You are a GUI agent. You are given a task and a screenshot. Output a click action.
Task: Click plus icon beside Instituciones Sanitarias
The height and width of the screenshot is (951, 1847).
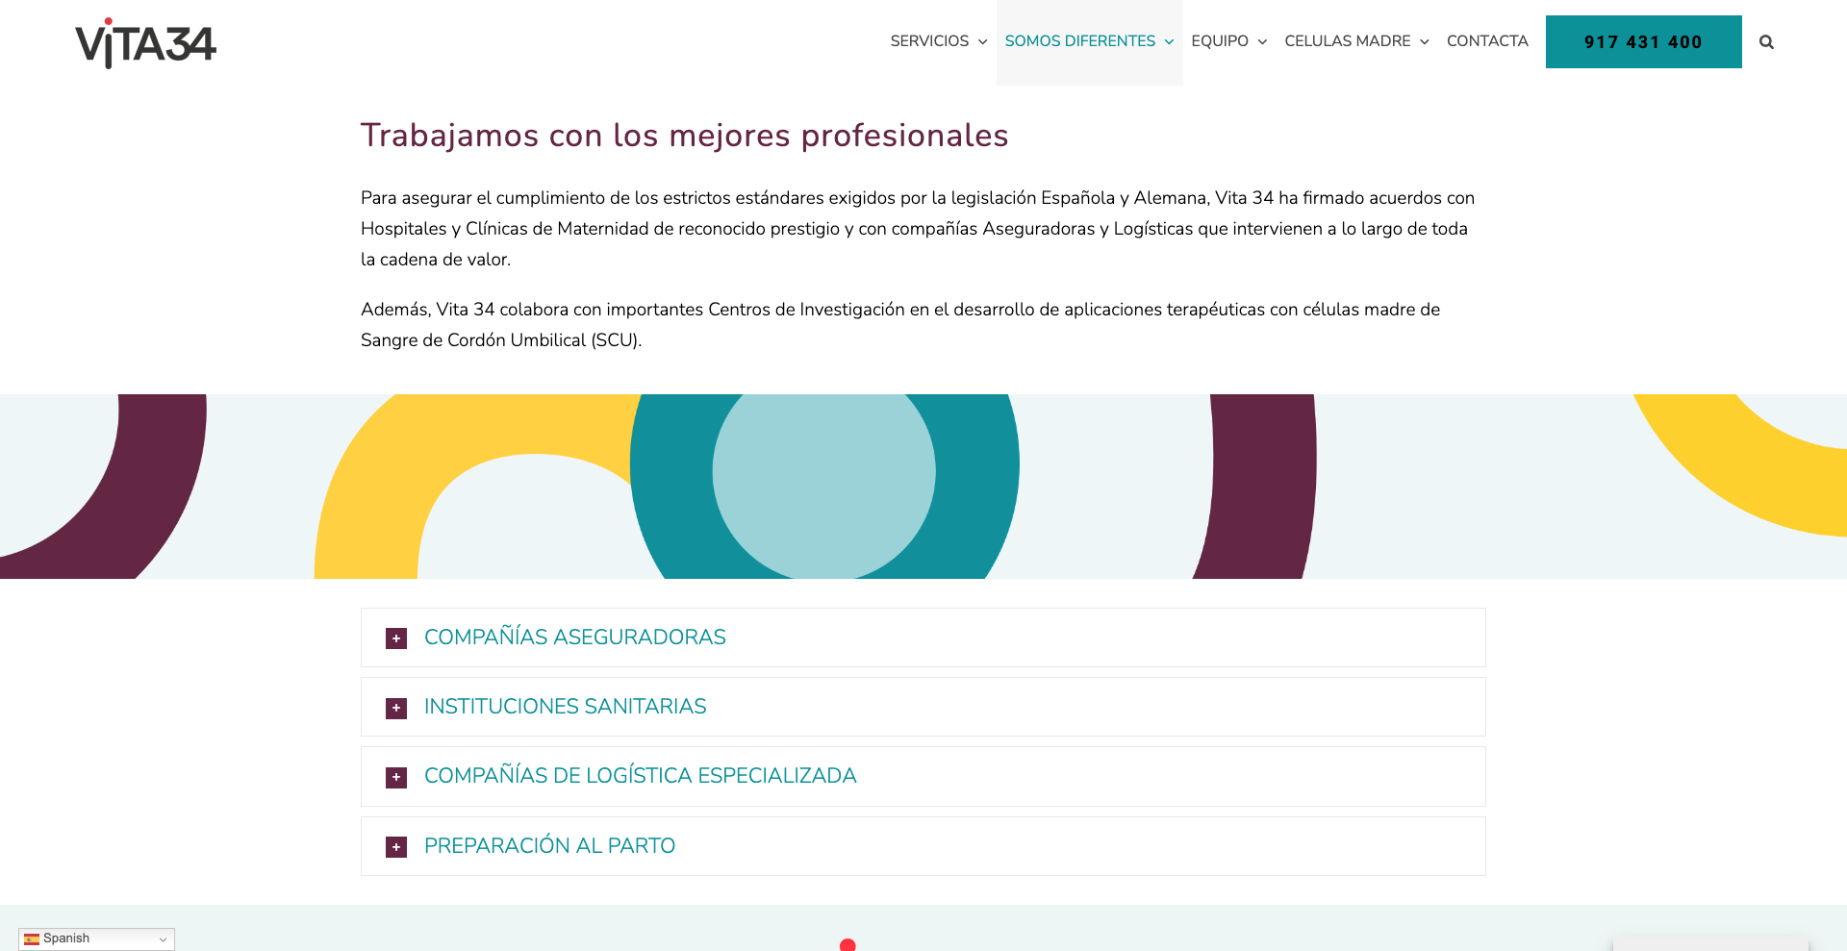pyautogui.click(x=396, y=708)
